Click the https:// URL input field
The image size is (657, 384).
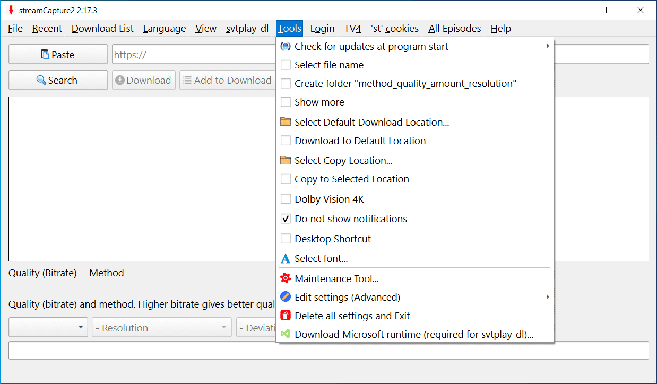click(194, 55)
